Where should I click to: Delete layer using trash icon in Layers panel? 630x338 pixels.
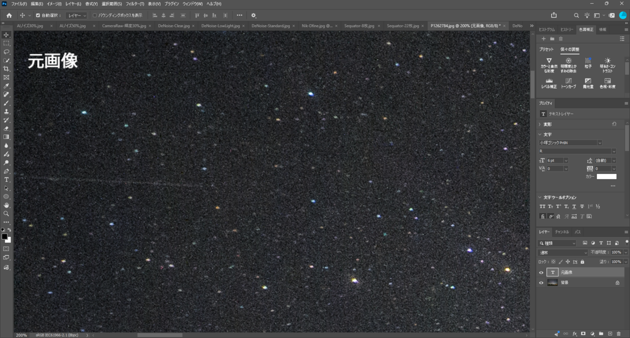click(618, 333)
